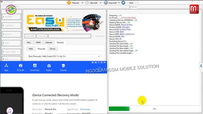Click the Chụp hình capture icon

click(106, 3)
